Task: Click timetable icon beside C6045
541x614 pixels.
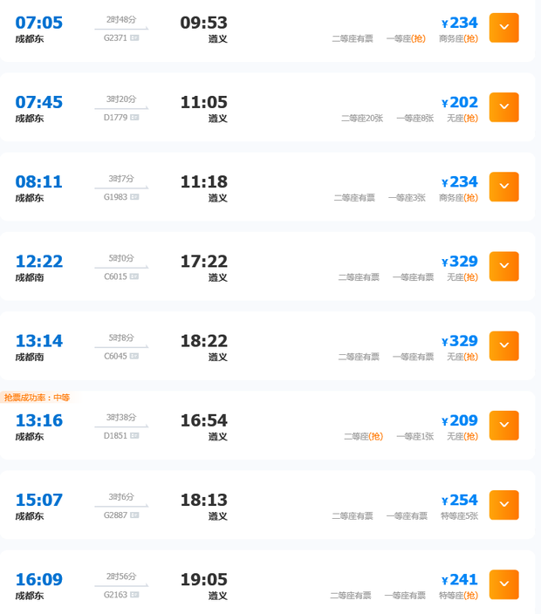Action: coord(134,356)
